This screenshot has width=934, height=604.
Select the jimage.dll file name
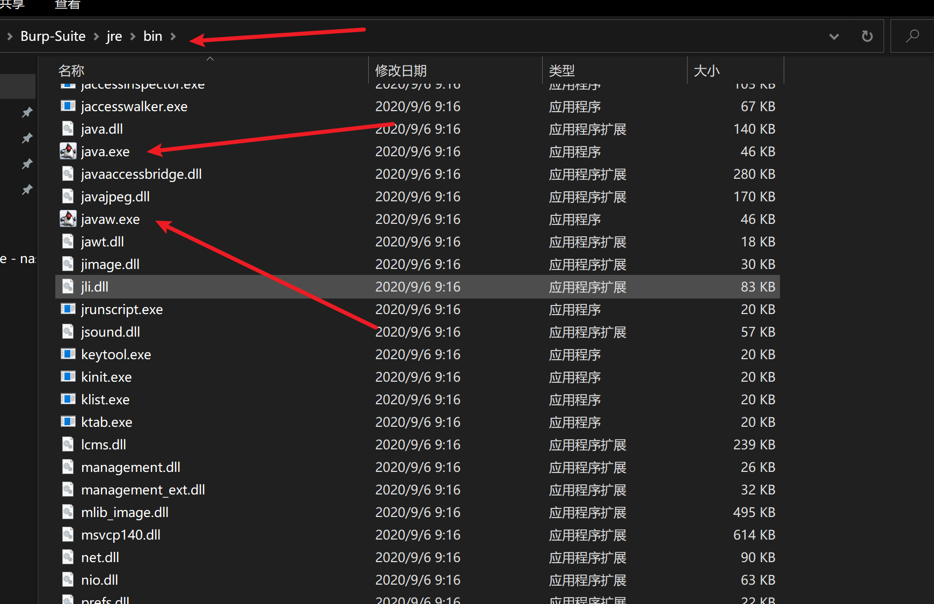pyautogui.click(x=110, y=265)
